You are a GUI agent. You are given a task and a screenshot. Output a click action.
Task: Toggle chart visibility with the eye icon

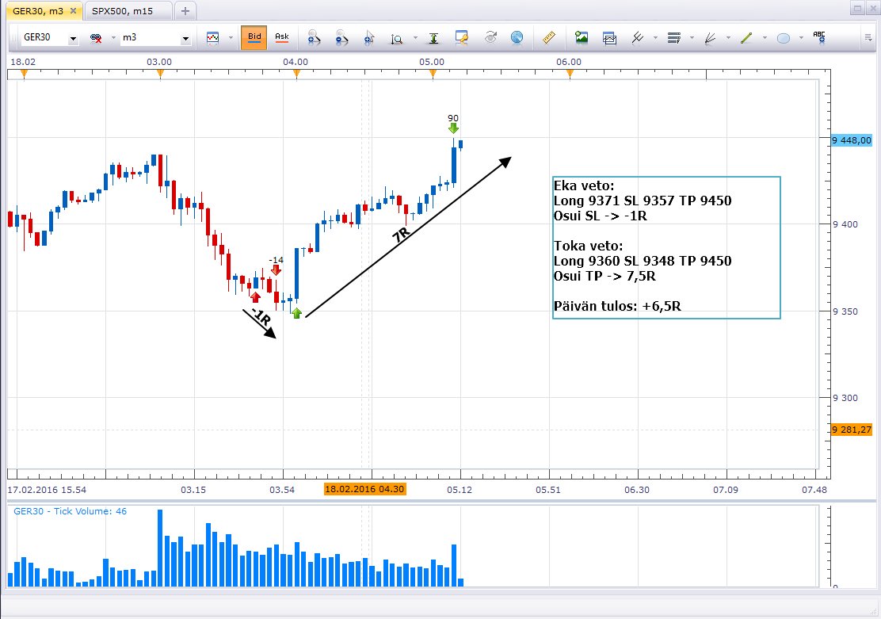click(x=491, y=37)
